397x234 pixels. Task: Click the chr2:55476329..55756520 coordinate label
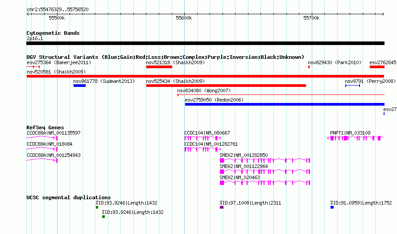[58, 10]
